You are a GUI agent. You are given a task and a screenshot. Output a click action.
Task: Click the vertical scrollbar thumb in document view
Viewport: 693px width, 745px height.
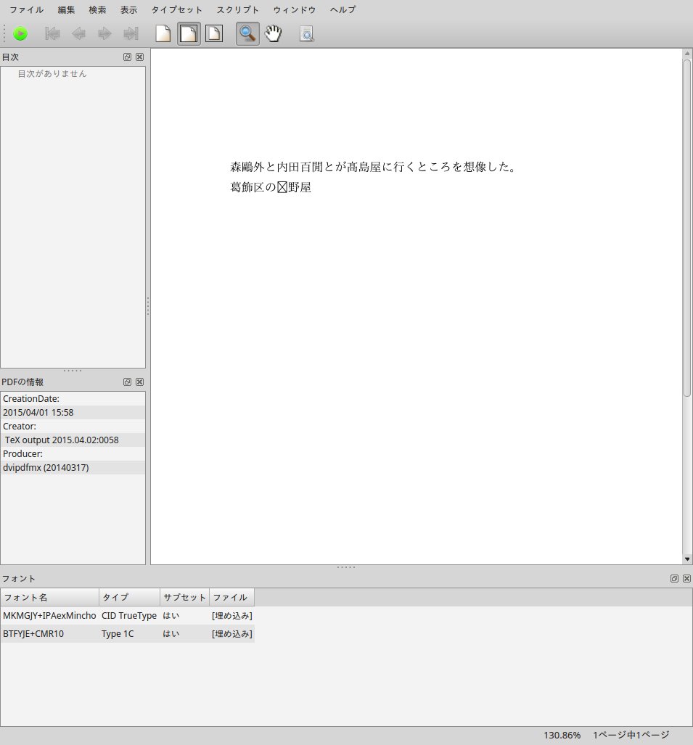tap(687, 228)
